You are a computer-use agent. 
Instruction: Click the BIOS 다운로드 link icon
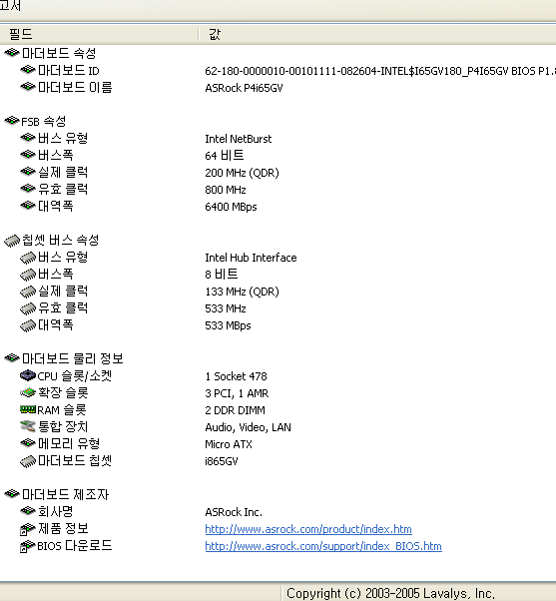click(x=28, y=546)
